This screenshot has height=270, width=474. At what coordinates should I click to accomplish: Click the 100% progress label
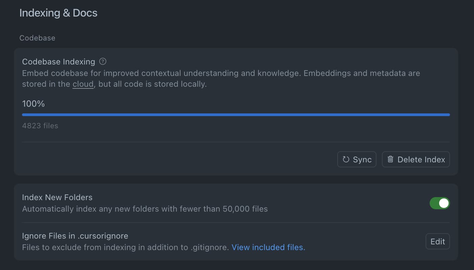click(34, 104)
